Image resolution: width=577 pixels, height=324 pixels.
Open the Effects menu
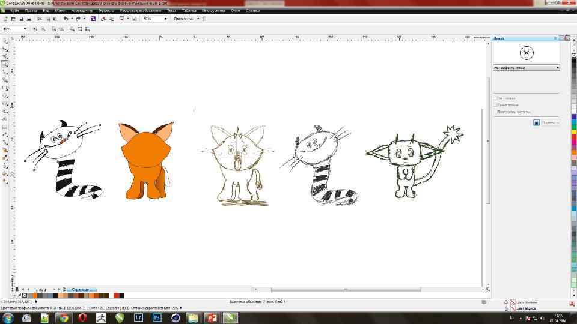[106, 11]
